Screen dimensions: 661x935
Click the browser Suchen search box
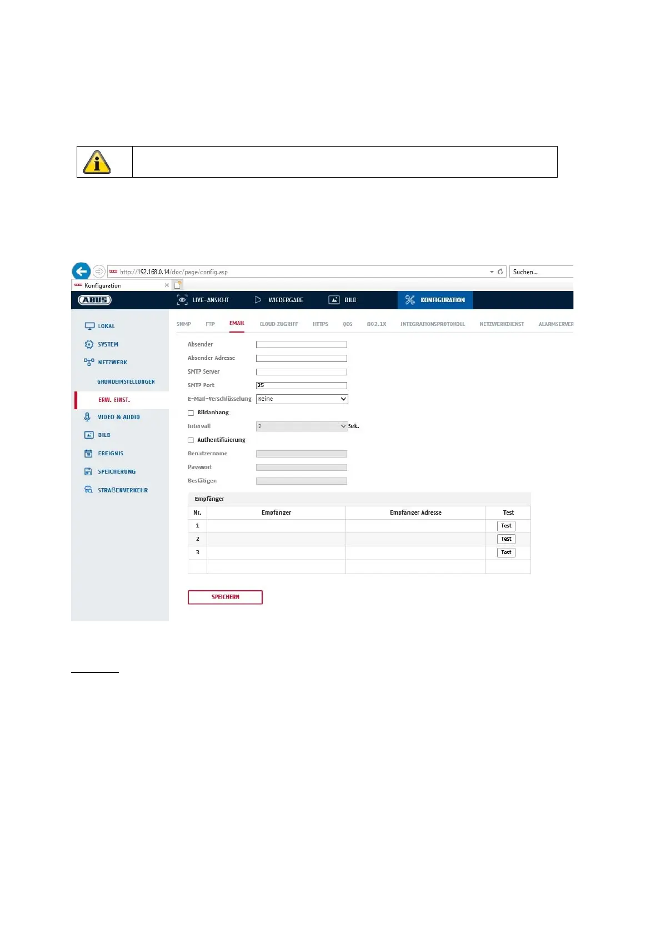point(541,272)
